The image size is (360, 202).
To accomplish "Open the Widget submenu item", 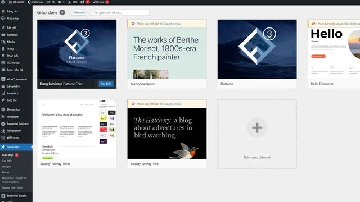I will click(x=6, y=167).
